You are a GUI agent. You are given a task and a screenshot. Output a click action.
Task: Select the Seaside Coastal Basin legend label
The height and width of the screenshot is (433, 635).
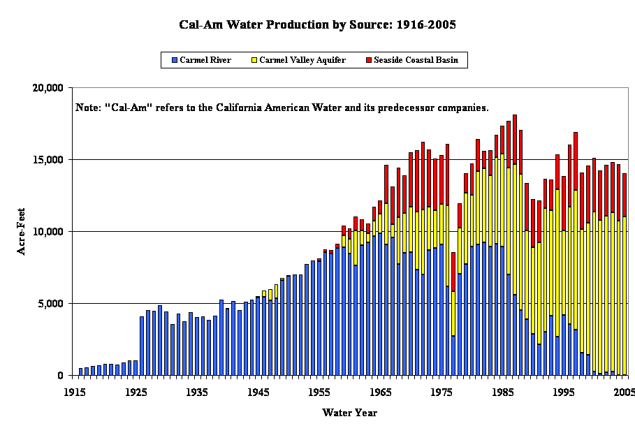click(x=416, y=60)
